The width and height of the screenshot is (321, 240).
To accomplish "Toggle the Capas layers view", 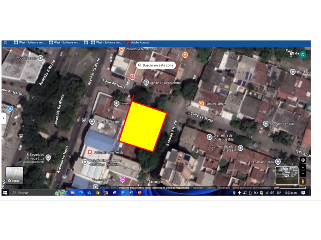I will click(14, 176).
